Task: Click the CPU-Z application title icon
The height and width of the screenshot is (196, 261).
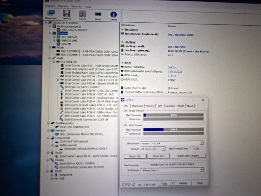Action: point(123,100)
